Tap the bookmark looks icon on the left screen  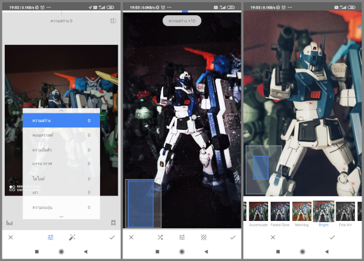point(113,223)
